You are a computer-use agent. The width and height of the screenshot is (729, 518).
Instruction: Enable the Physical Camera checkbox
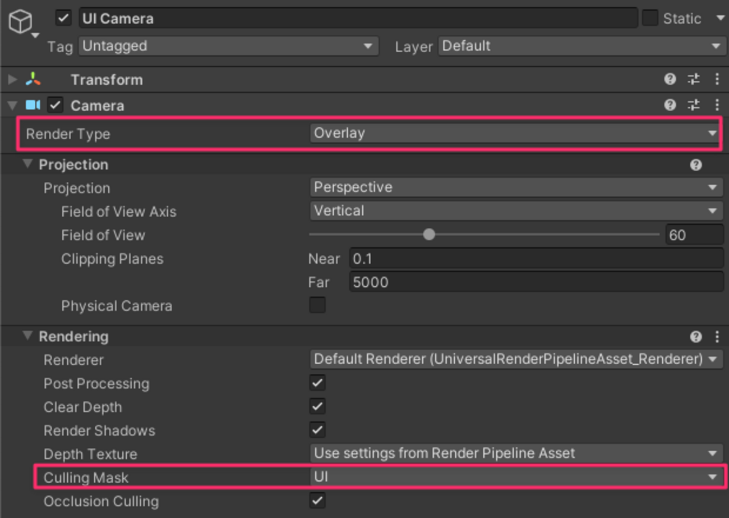tap(317, 305)
